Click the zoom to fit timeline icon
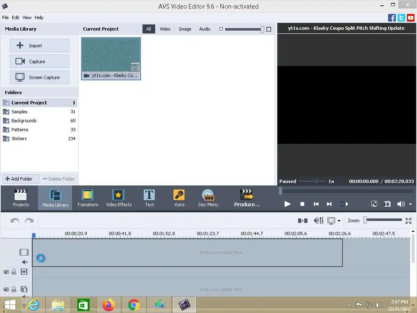417x313 pixels. click(408, 220)
